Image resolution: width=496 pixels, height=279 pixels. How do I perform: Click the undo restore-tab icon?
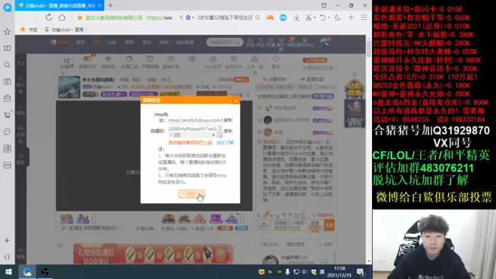point(322,18)
